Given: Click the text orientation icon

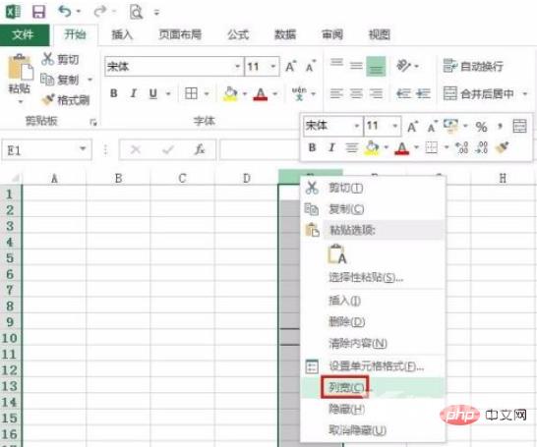Looking at the screenshot, I should 403,66.
